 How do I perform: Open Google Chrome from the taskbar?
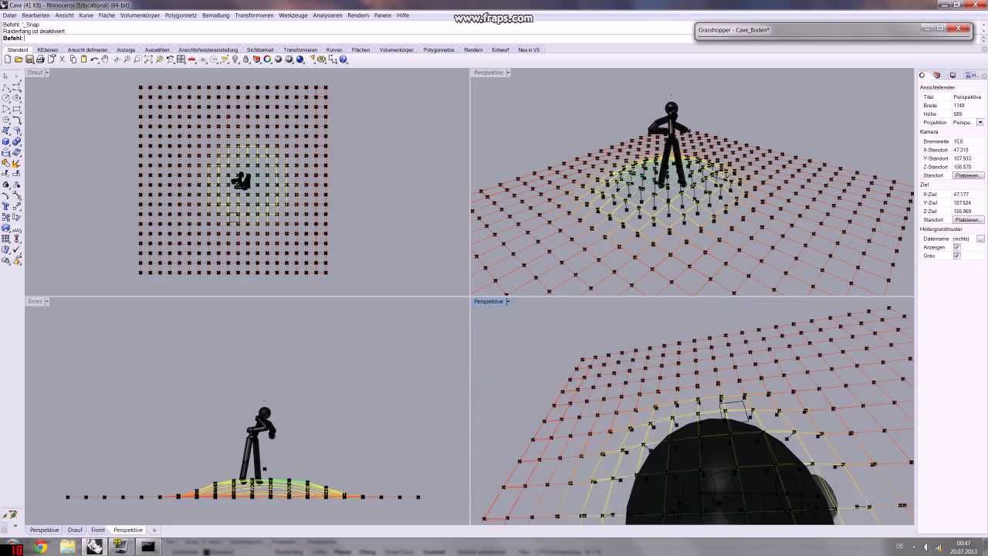click(x=40, y=547)
